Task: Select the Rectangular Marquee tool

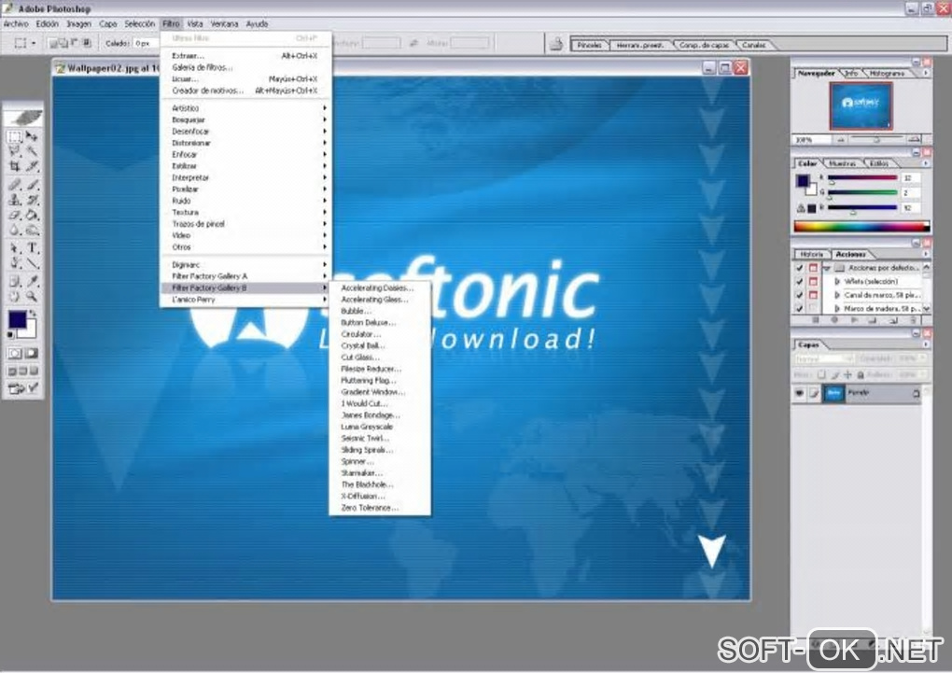Action: [x=15, y=136]
